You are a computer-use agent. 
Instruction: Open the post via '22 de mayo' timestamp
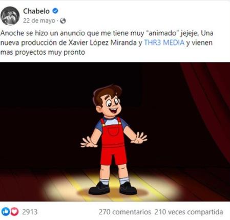coord(39,20)
